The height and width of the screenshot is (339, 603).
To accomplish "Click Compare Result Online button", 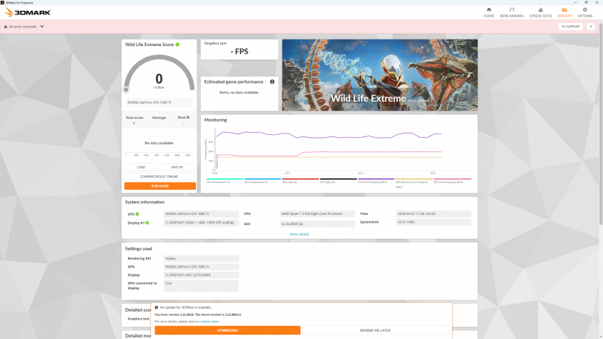I will [x=160, y=176].
